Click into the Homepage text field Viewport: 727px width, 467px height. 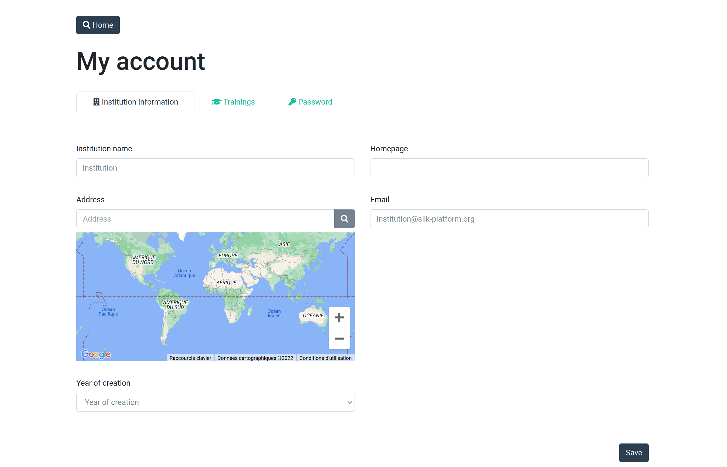click(x=509, y=168)
